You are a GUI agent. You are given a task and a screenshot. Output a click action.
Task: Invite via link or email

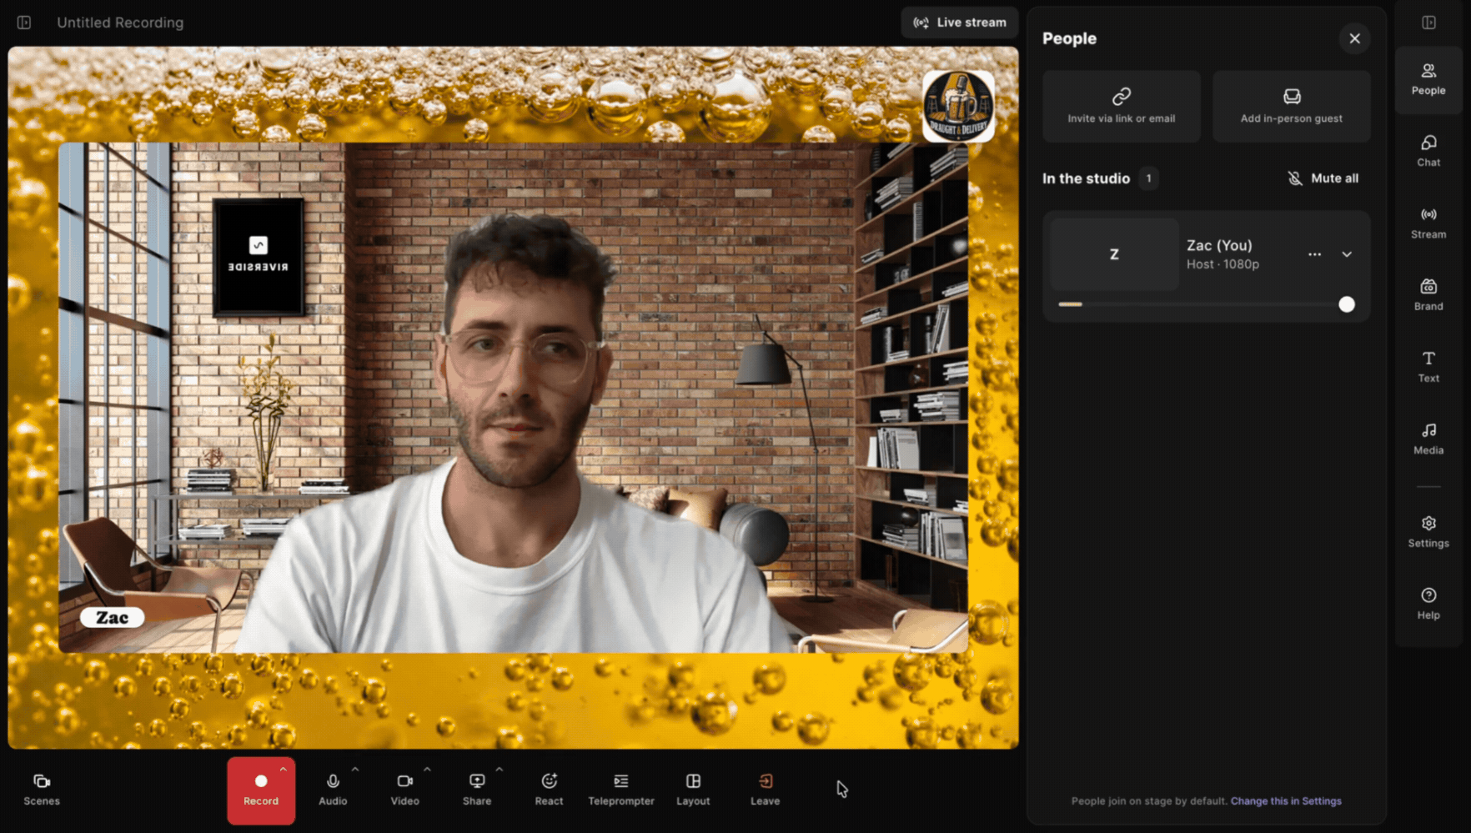point(1121,106)
